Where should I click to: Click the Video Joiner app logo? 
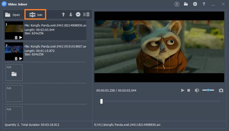(x=4, y=4)
